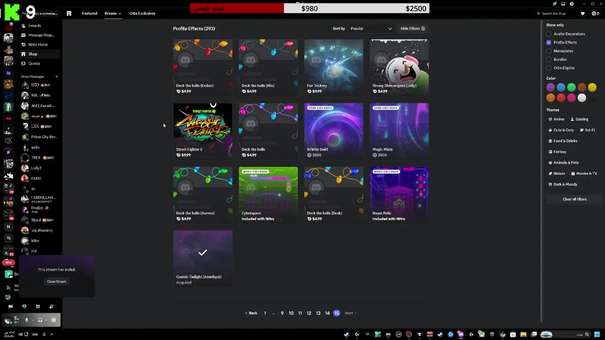The width and height of the screenshot is (605, 340).
Task: Deafen with the headphones icon
Action: coord(40,320)
